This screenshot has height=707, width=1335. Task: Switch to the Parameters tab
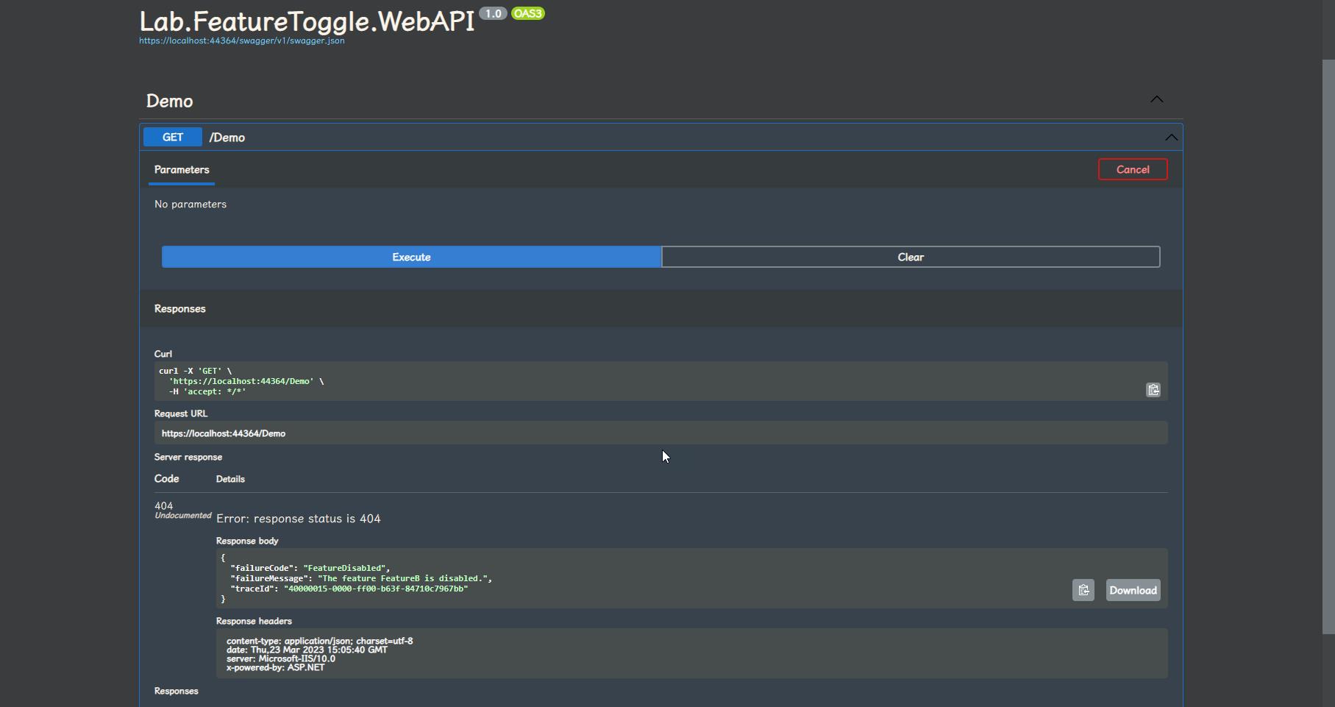coord(181,170)
